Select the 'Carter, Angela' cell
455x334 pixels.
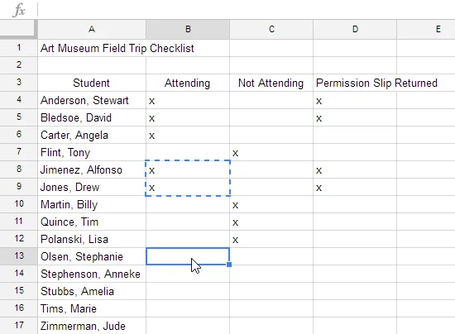coord(92,135)
